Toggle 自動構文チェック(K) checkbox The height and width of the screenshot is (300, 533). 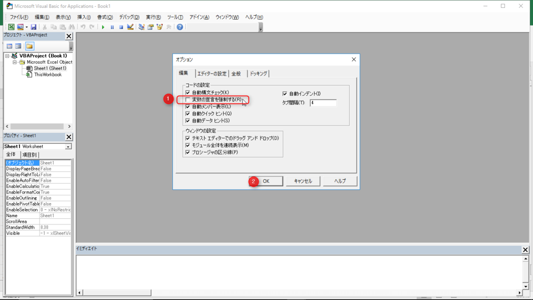pyautogui.click(x=187, y=93)
